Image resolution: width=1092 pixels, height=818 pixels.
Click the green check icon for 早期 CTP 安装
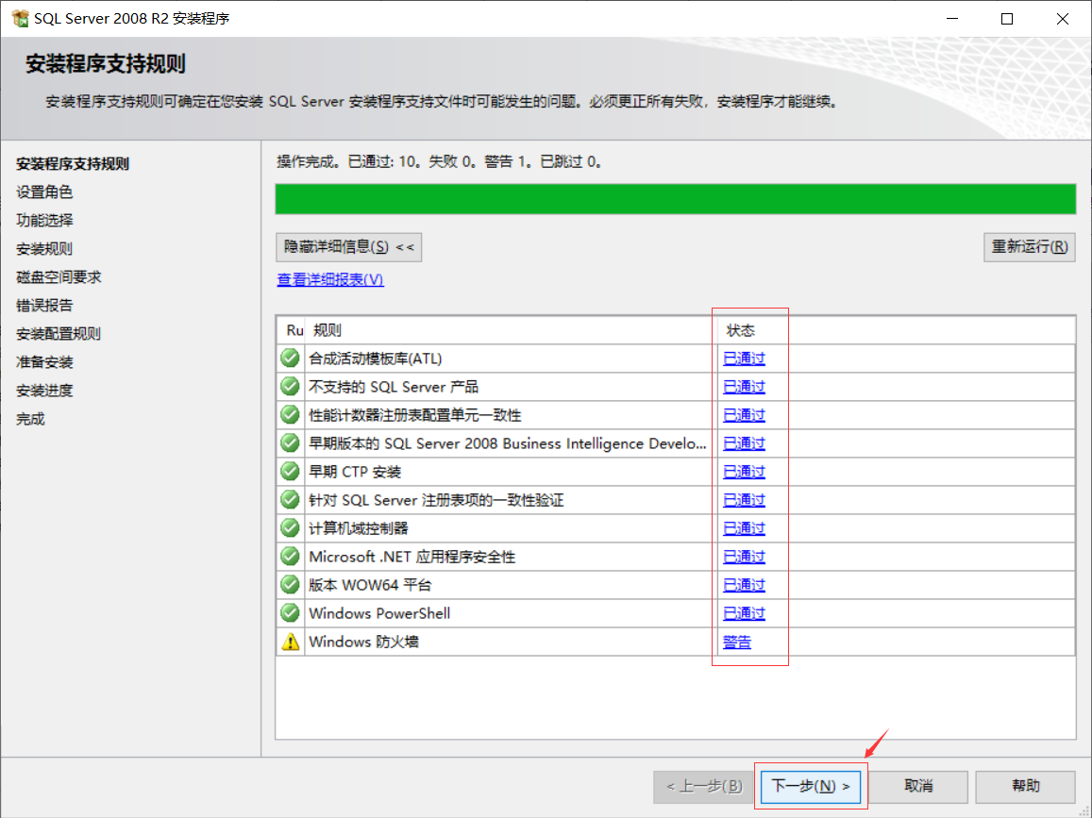[x=290, y=472]
